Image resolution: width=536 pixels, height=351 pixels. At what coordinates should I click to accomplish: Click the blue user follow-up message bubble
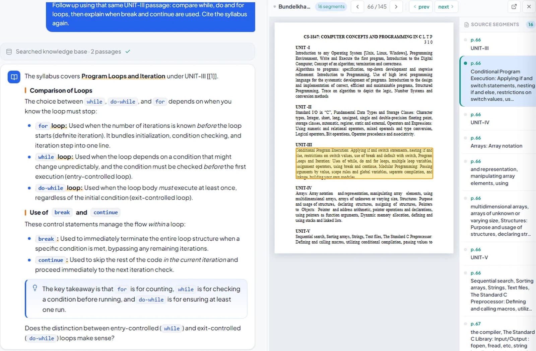pos(150,16)
